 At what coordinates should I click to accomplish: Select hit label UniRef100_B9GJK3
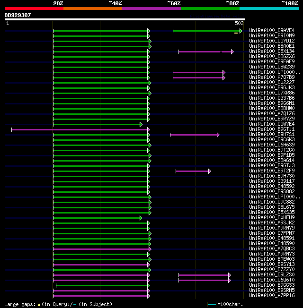(272, 87)
